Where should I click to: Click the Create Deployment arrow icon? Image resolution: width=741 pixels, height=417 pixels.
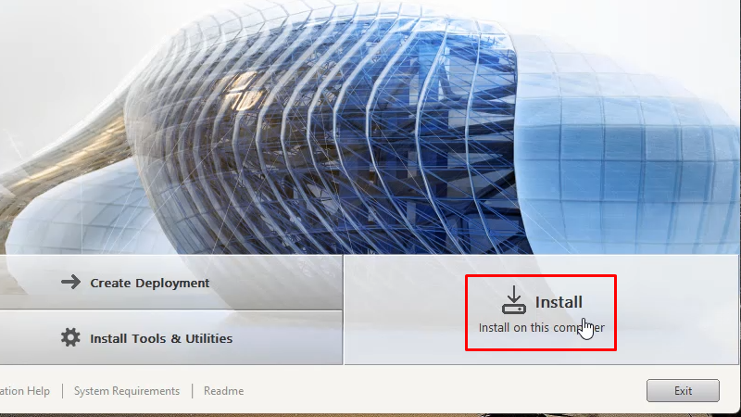71,283
